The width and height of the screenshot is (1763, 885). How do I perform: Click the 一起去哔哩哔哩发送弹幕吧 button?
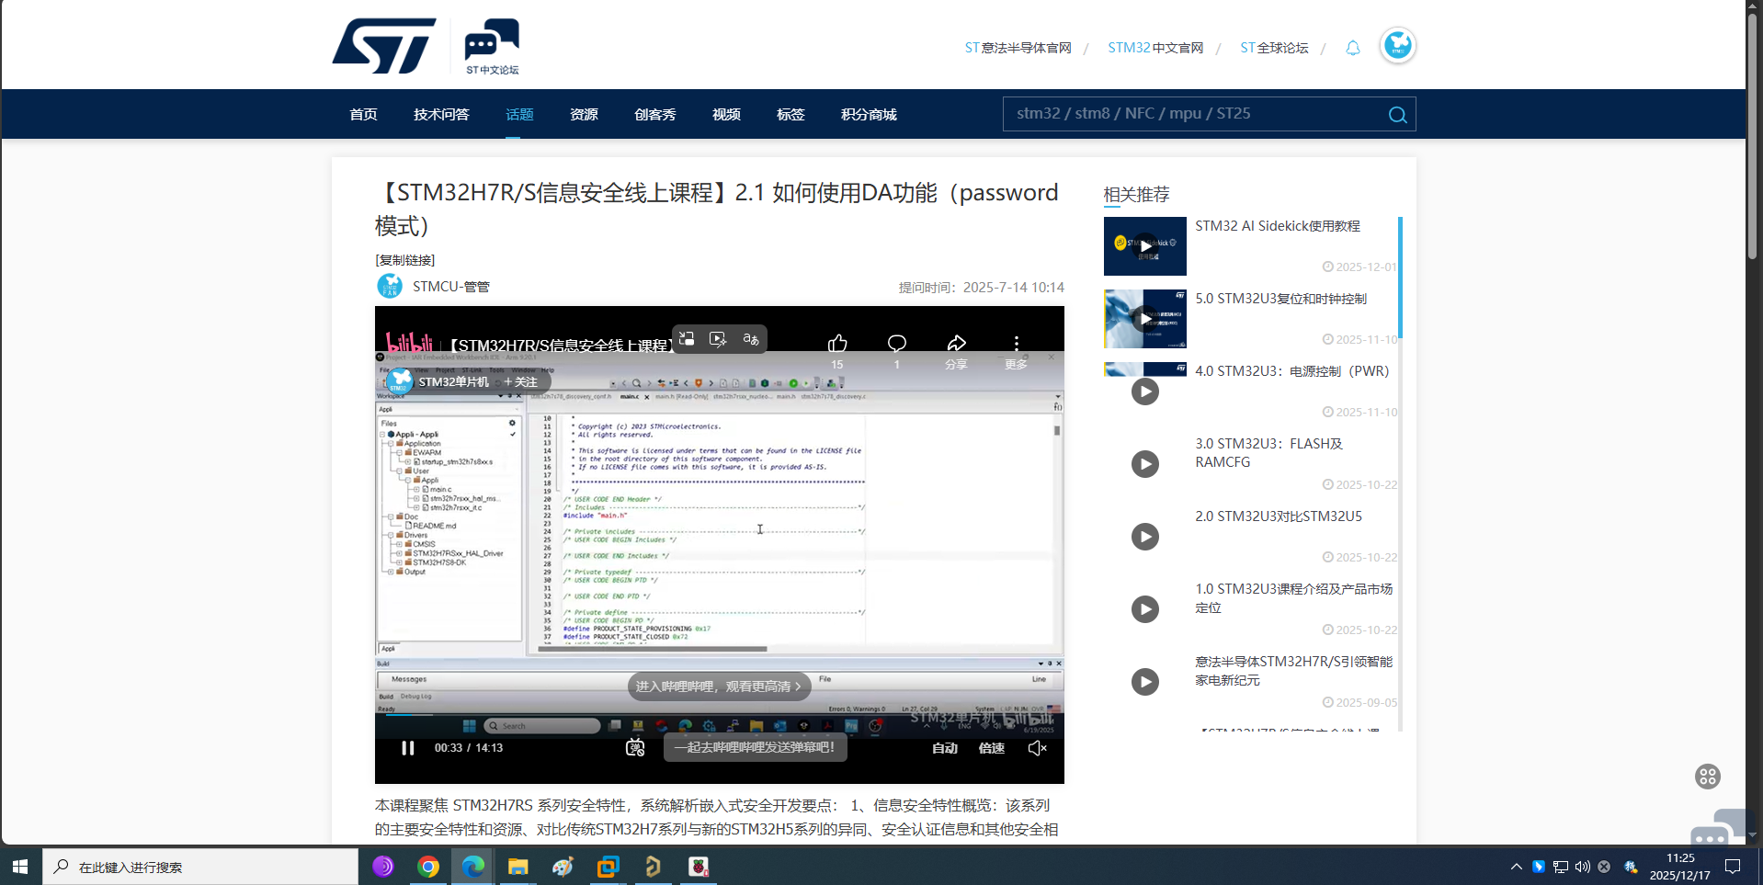pos(755,747)
